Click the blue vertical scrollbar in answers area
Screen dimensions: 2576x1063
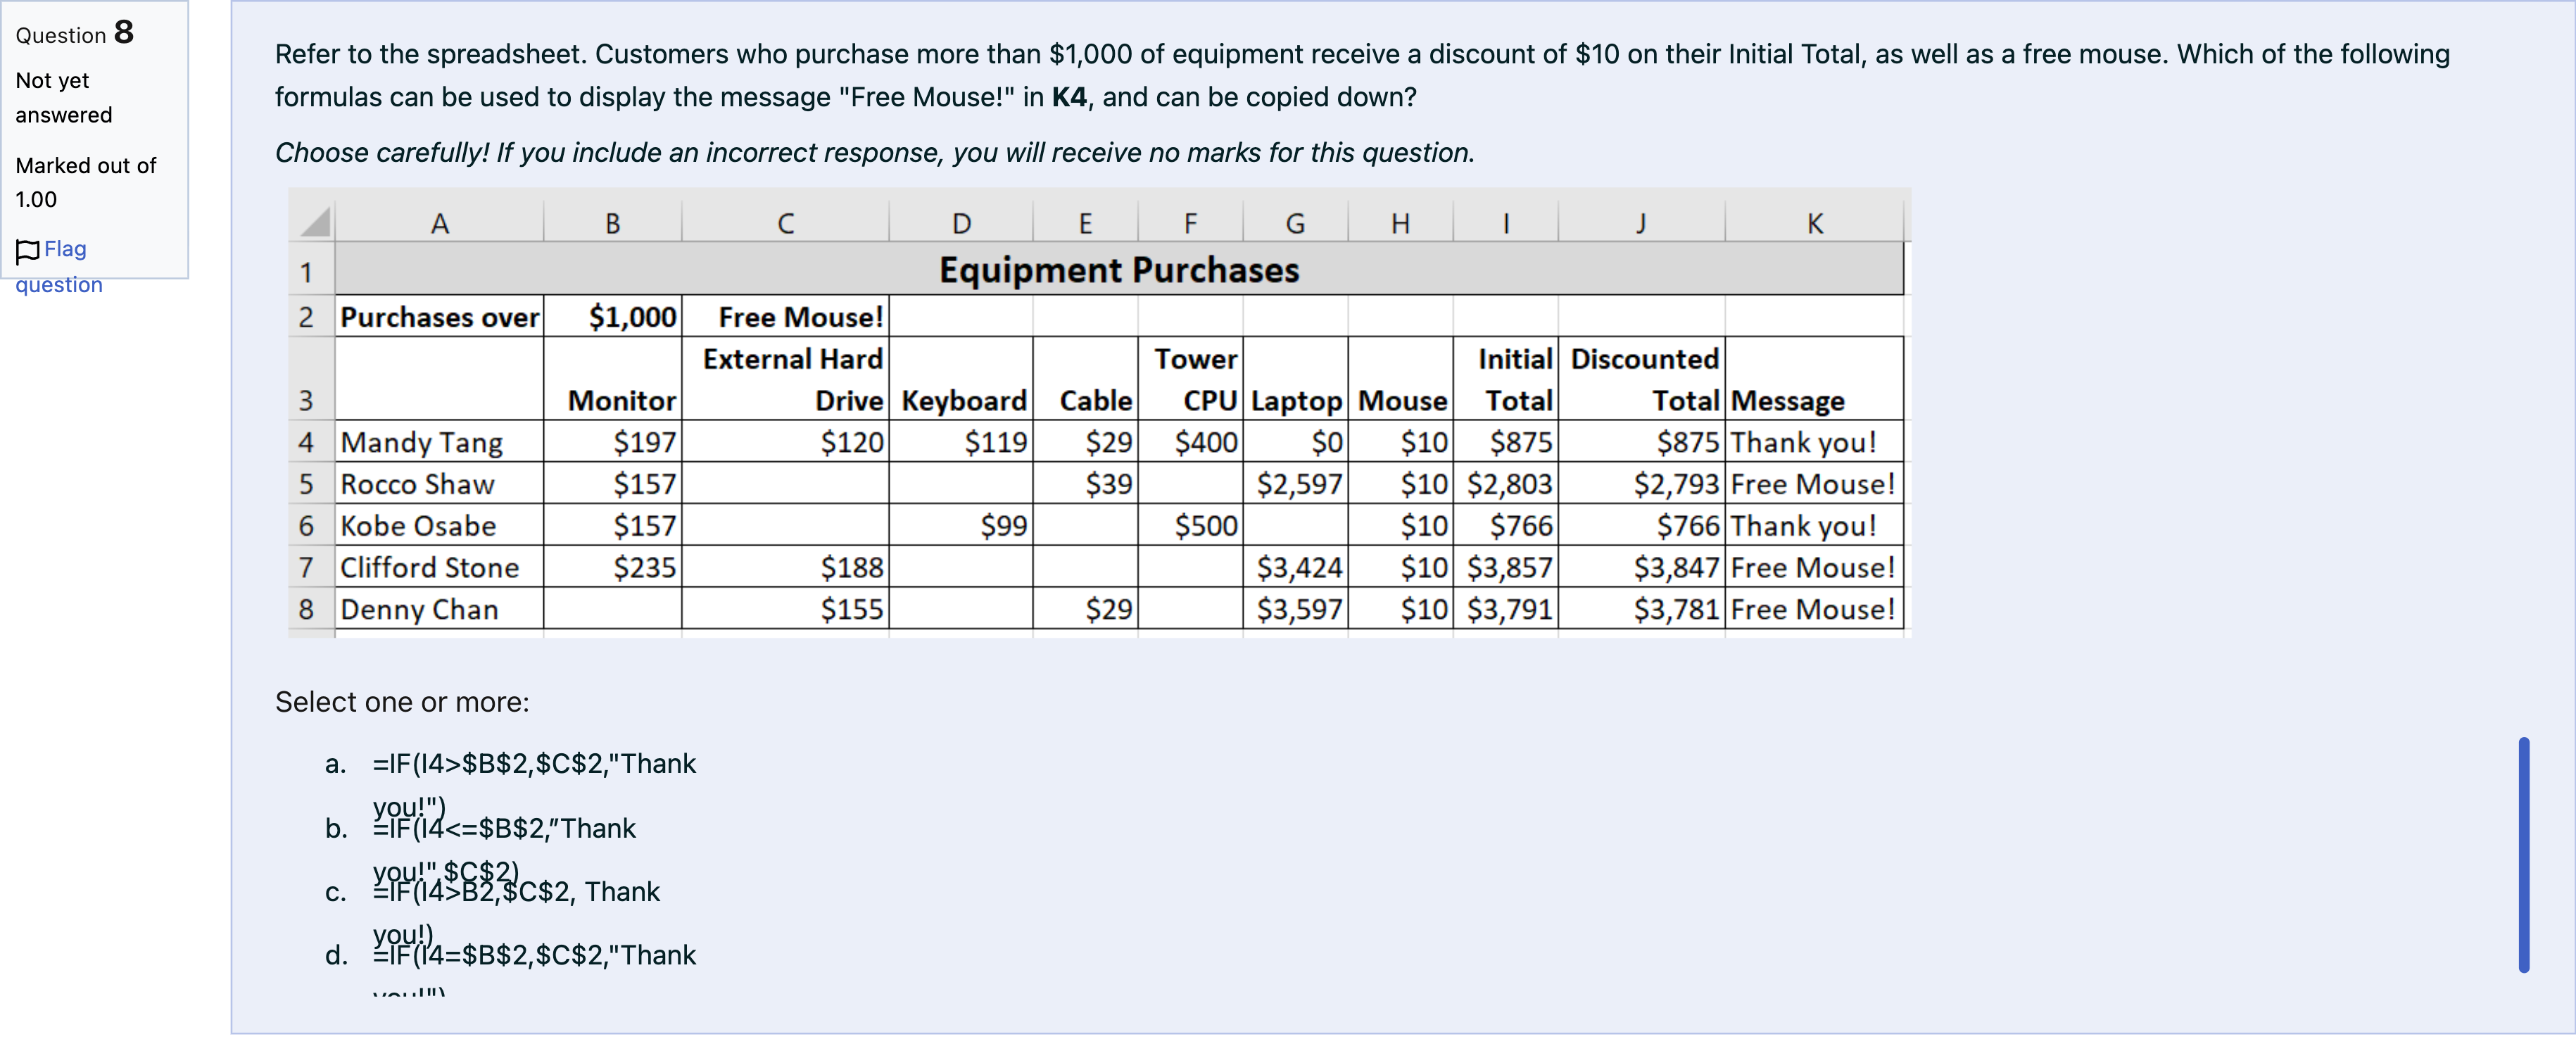(x=2523, y=855)
